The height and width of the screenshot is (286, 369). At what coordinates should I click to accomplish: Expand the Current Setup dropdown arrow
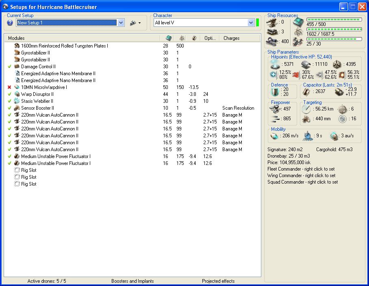121,23
